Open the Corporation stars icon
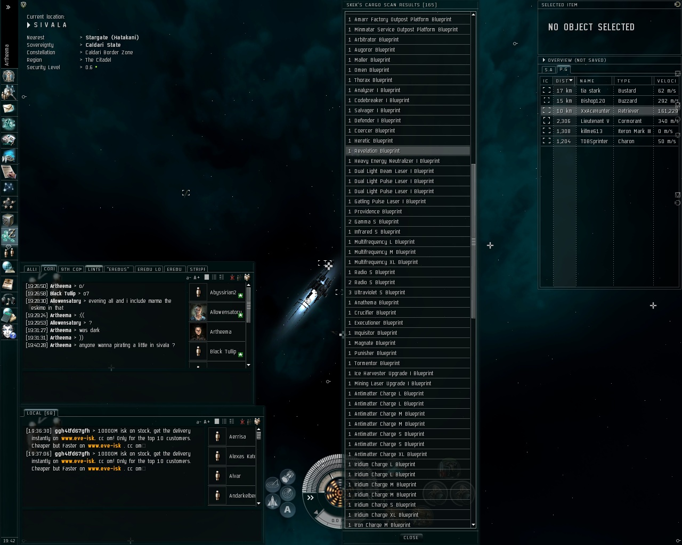 pyautogui.click(x=9, y=203)
